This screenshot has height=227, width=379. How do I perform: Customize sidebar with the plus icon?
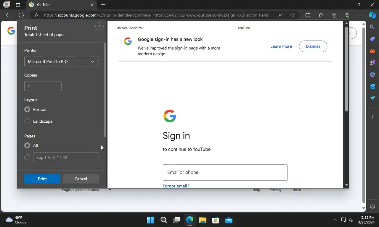pos(372,117)
